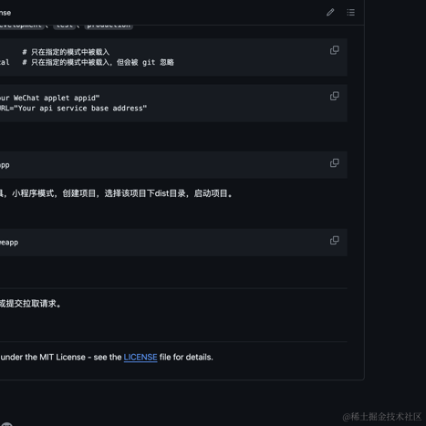This screenshot has width=426, height=426.
Task: Click the text '提交拉取请求'
Action: click(x=30, y=304)
